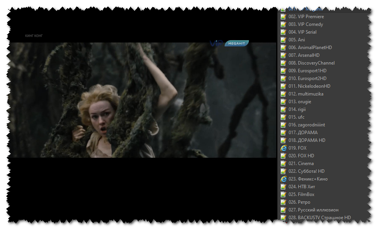This screenshot has height=230, width=378.
Task: Click the Internet Explorer icon beside 019. FOX
Action: (284, 148)
